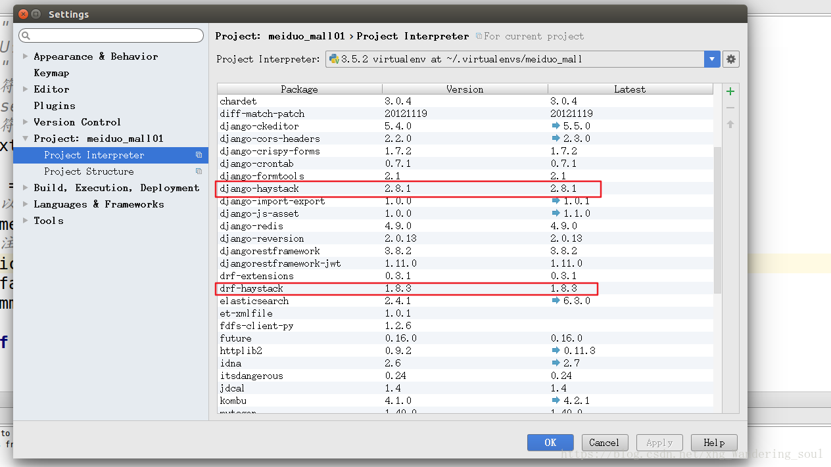The image size is (831, 467).
Task: Select the djangorestframework-jwt package row
Action: (x=465, y=263)
